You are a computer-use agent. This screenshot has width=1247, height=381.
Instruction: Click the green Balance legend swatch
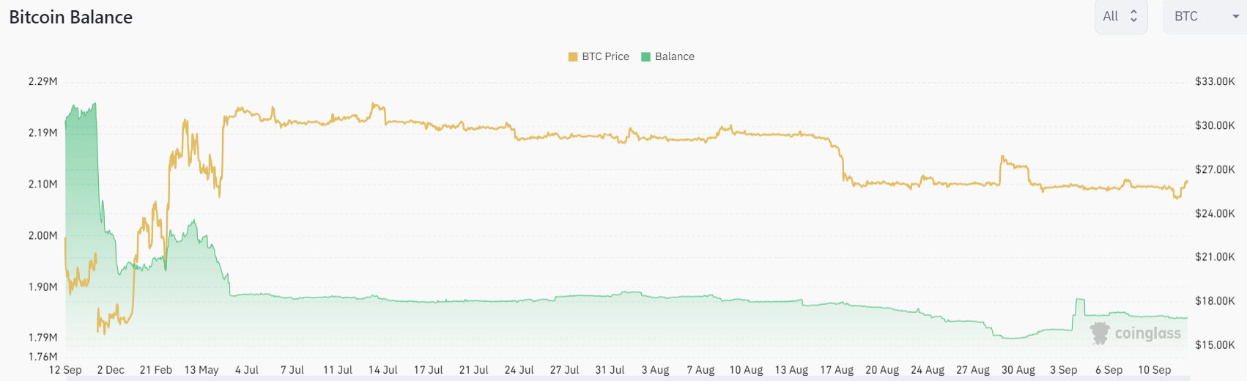[x=645, y=56]
